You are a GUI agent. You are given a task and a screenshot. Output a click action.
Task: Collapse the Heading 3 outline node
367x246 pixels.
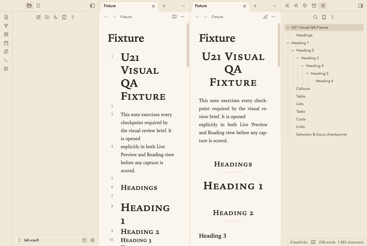(x=298, y=58)
